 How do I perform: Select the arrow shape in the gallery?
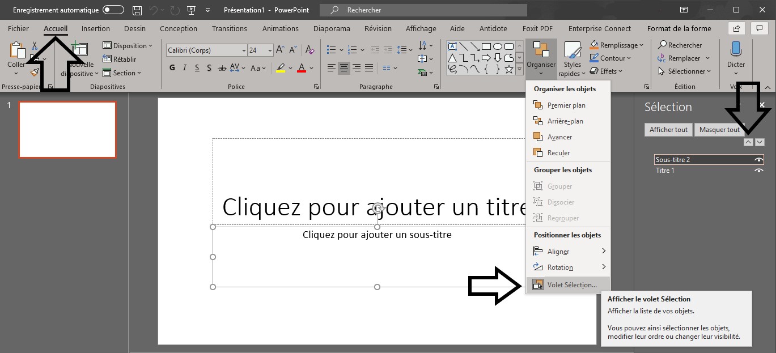coord(486,57)
